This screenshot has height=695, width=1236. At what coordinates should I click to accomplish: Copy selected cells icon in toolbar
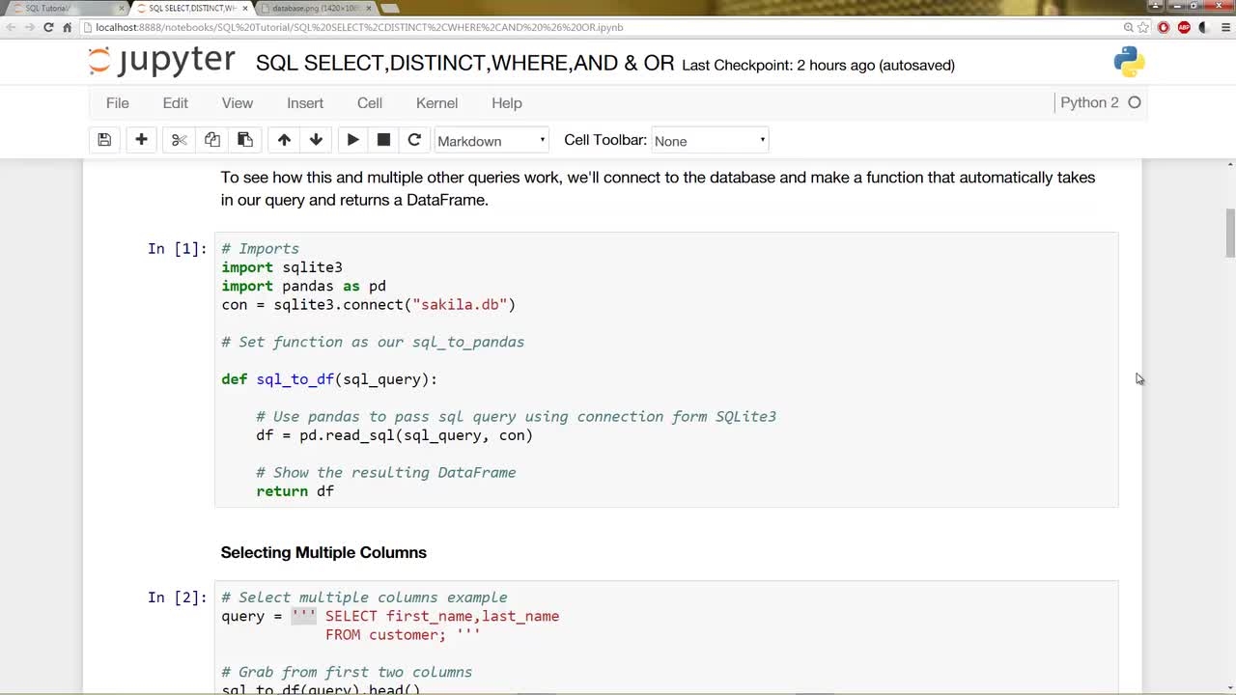pos(212,140)
